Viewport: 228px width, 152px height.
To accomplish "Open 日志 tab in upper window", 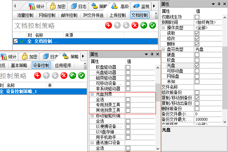I will pos(78,6).
